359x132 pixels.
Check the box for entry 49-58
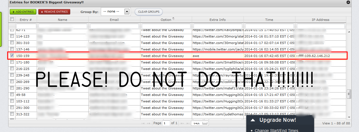pos(12,94)
